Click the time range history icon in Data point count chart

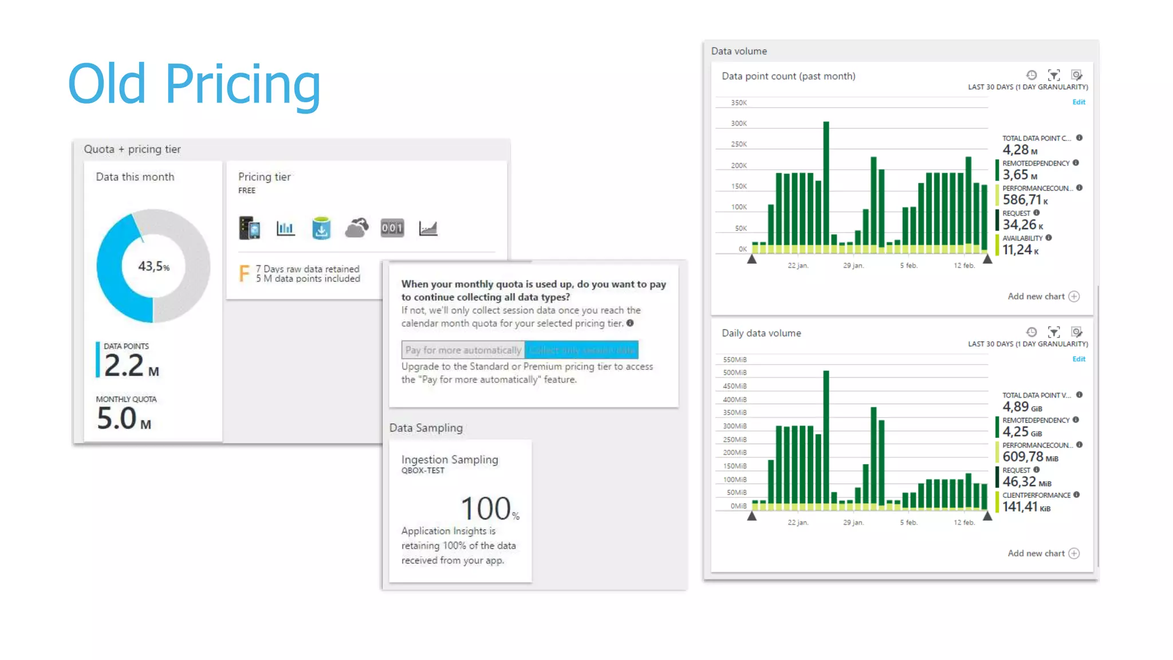point(1032,75)
